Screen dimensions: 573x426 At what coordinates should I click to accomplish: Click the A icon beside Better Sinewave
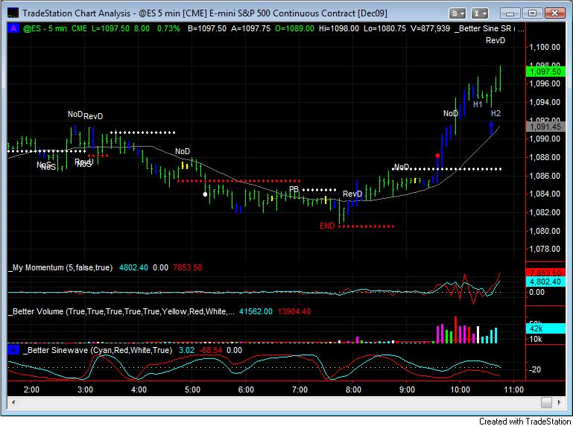point(13,350)
